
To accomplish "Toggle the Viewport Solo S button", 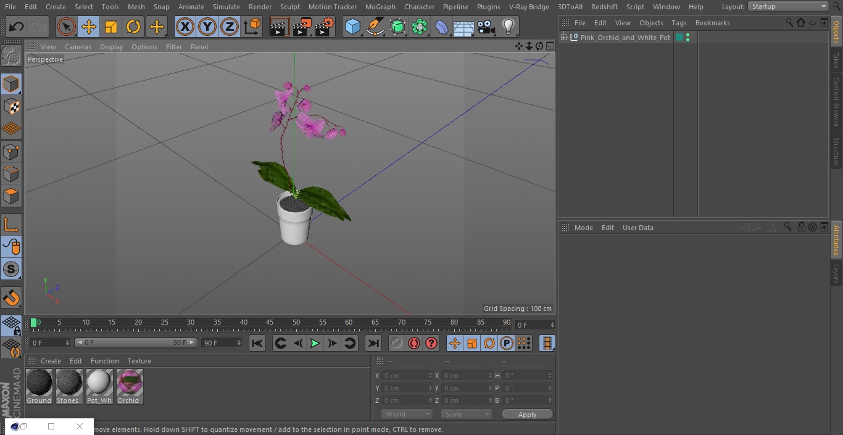I will 11,269.
